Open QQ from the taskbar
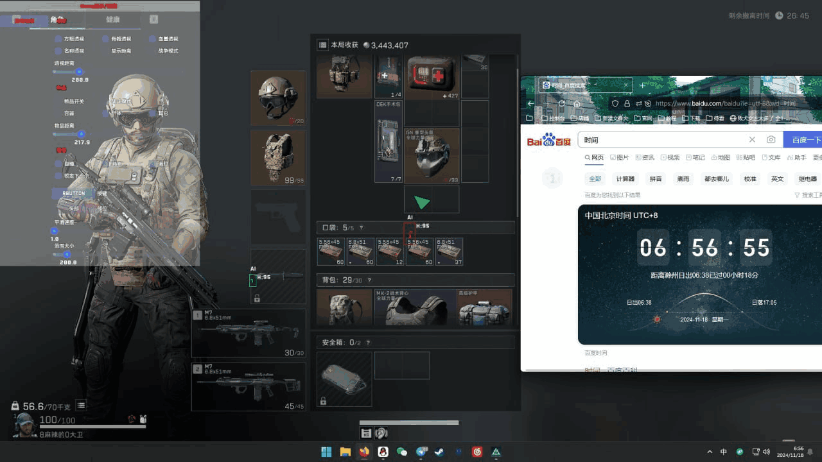Viewport: 822px width, 462px height. coord(383,452)
